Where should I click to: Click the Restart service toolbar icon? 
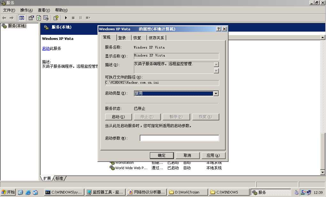88,18
